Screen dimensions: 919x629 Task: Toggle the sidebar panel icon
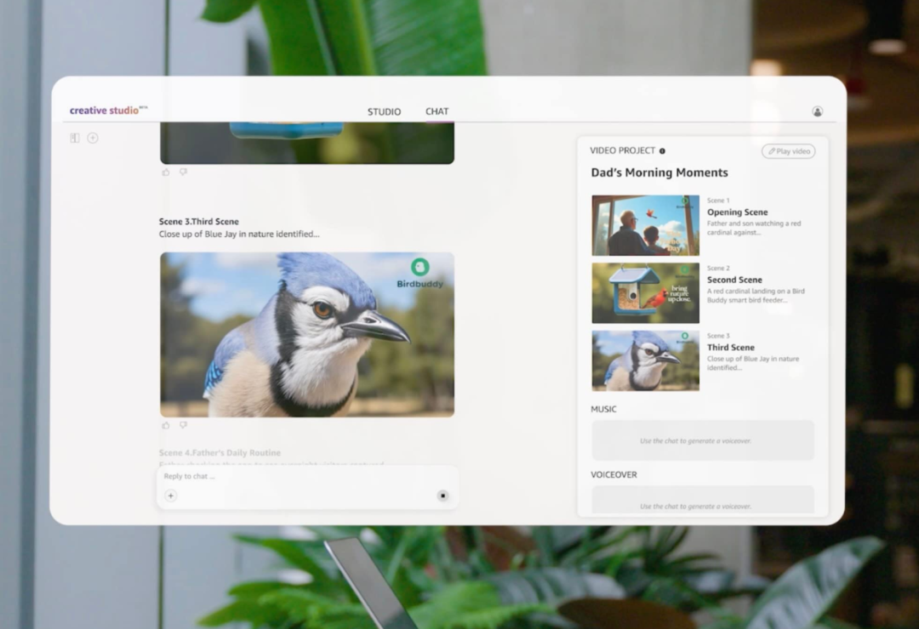[x=75, y=138]
